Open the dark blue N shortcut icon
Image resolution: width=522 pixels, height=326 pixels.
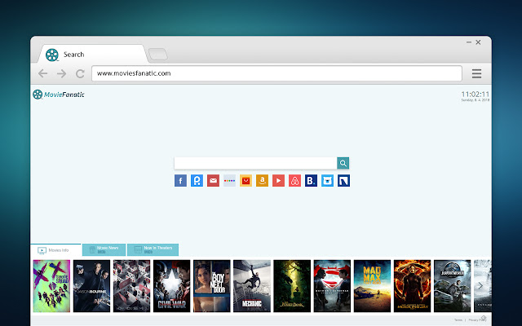coord(343,181)
